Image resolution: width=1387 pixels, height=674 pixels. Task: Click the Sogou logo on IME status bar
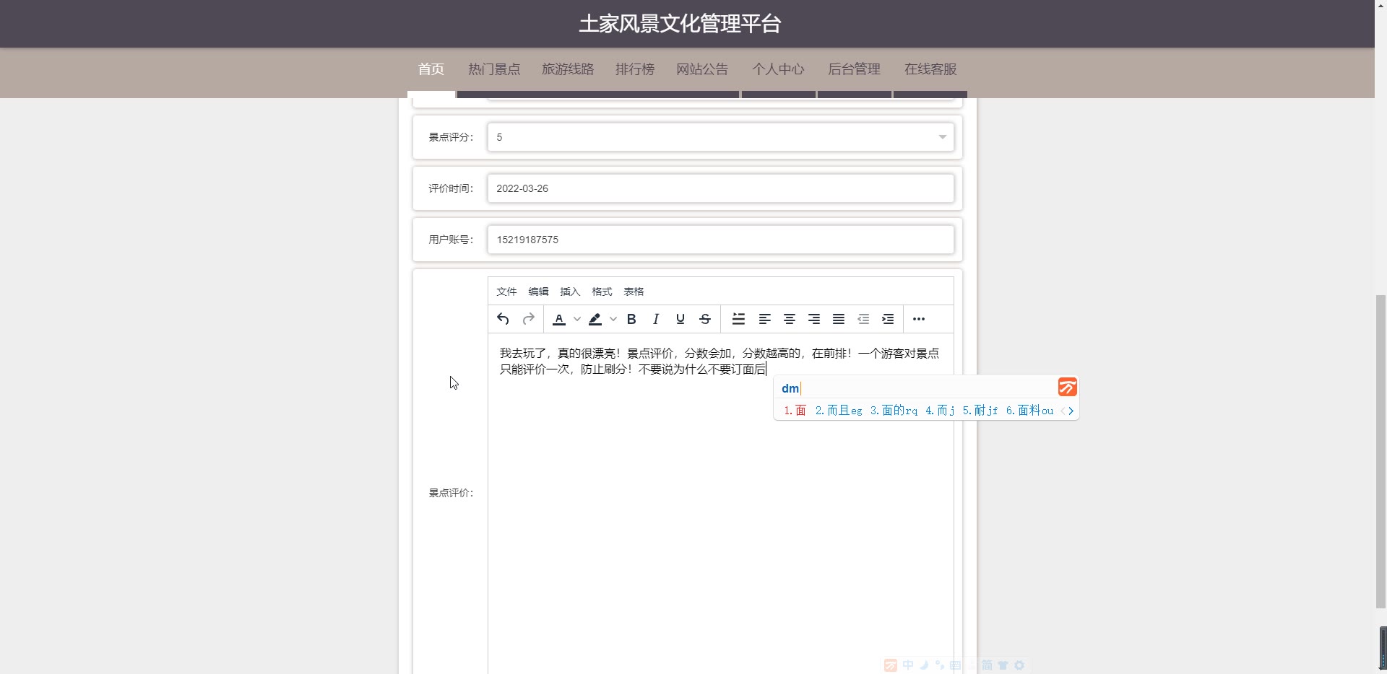click(891, 665)
